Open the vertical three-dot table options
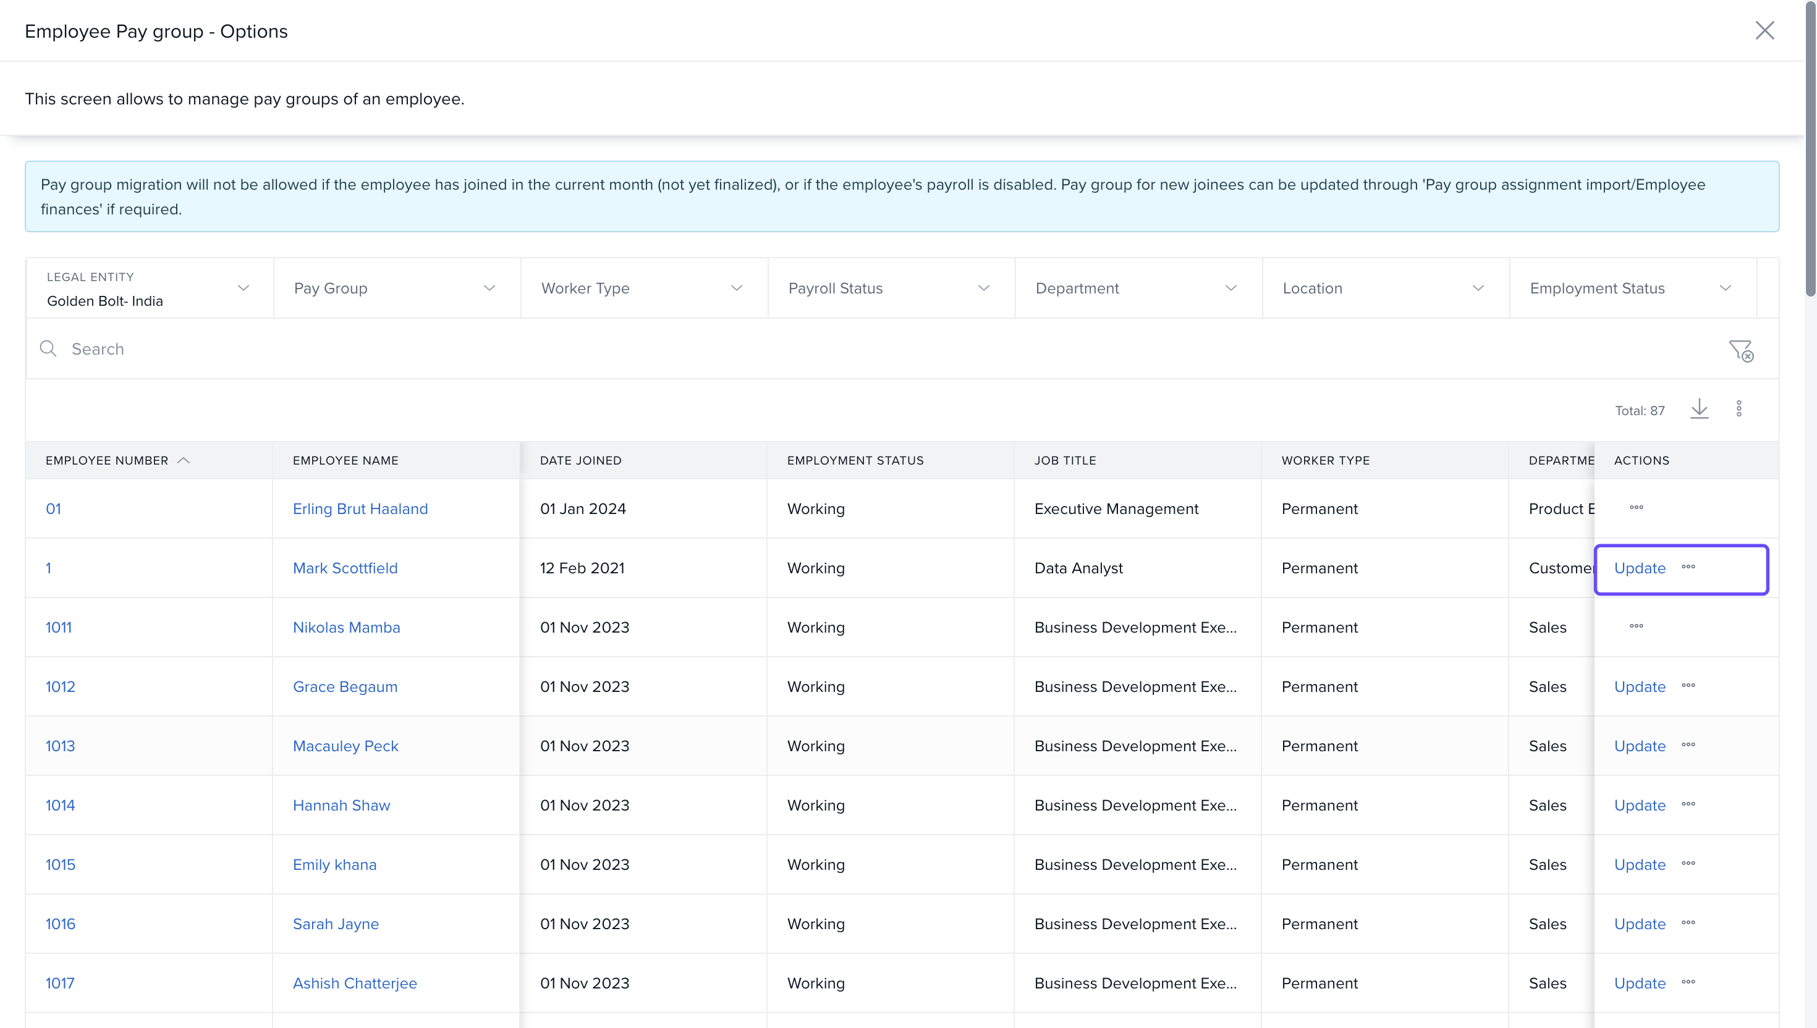The width and height of the screenshot is (1817, 1028). [x=1739, y=409]
